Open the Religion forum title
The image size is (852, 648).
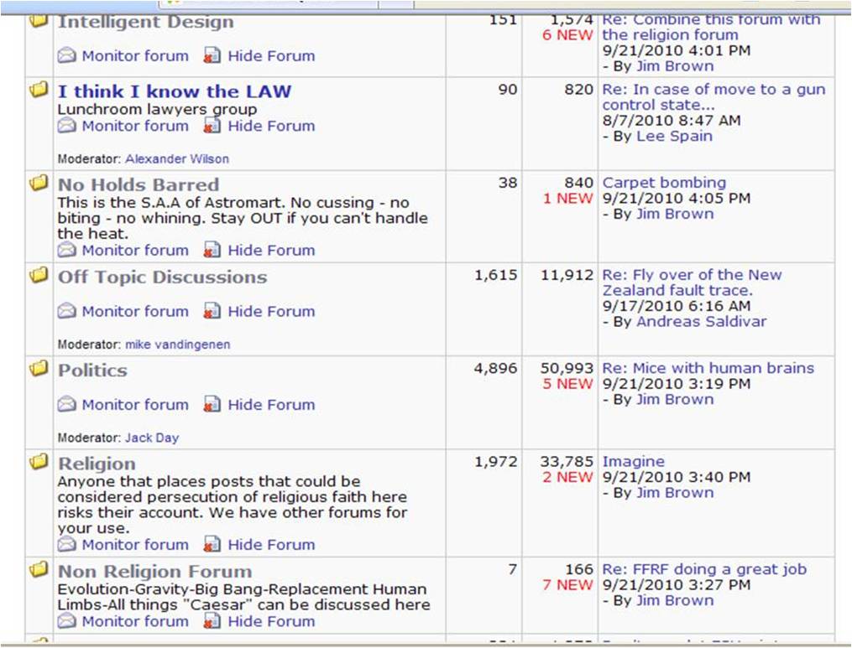(x=97, y=464)
